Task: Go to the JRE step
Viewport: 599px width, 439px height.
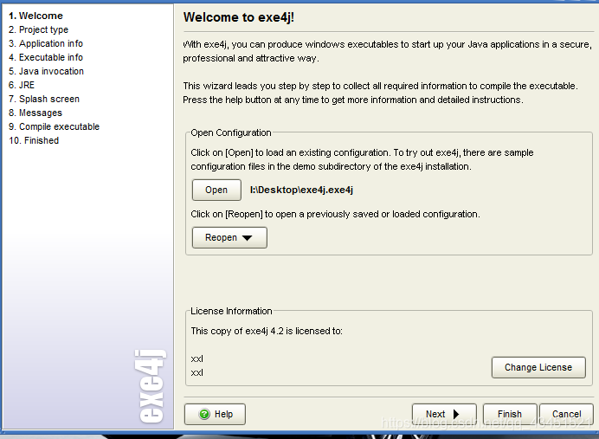Action: 22,85
